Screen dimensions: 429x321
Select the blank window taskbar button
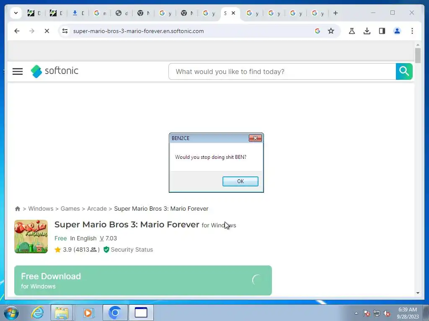pos(141,313)
